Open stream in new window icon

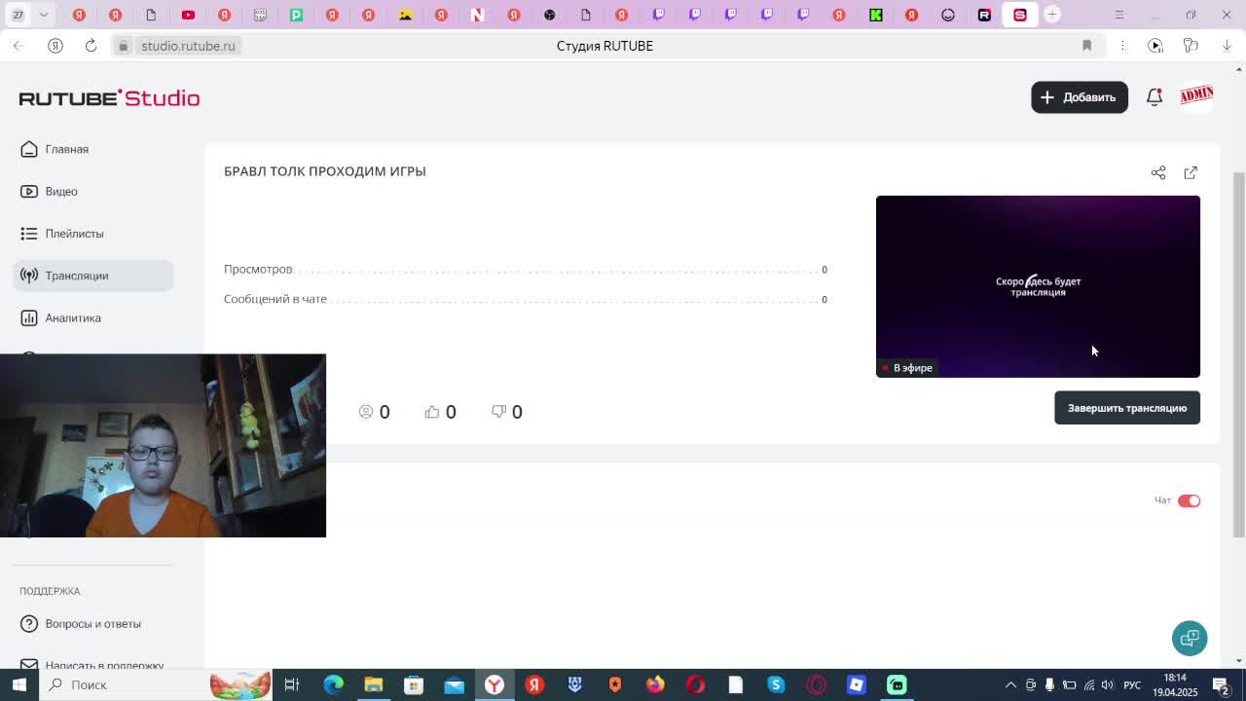click(x=1191, y=172)
